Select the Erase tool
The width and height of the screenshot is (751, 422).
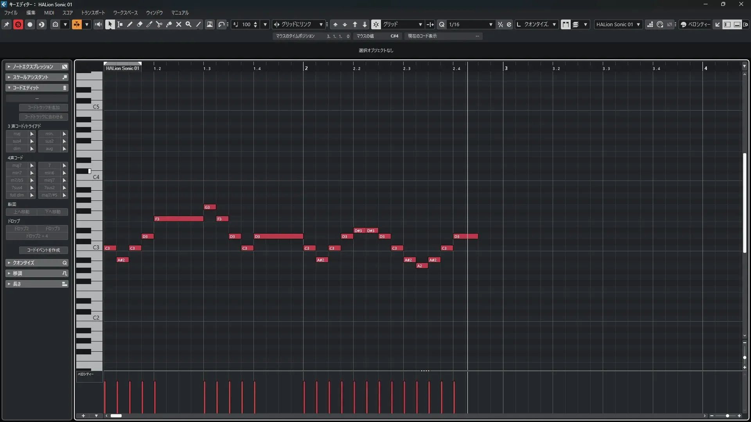coord(140,24)
